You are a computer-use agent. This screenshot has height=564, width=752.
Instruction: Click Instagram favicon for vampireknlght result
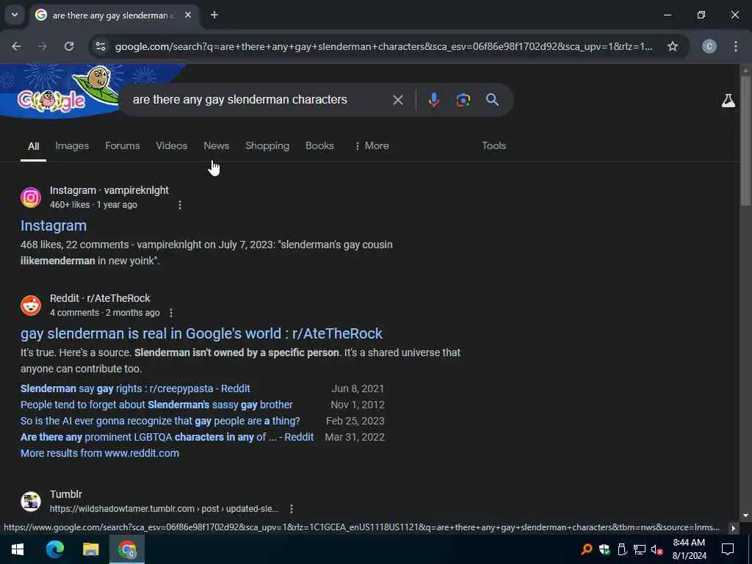[x=31, y=197]
